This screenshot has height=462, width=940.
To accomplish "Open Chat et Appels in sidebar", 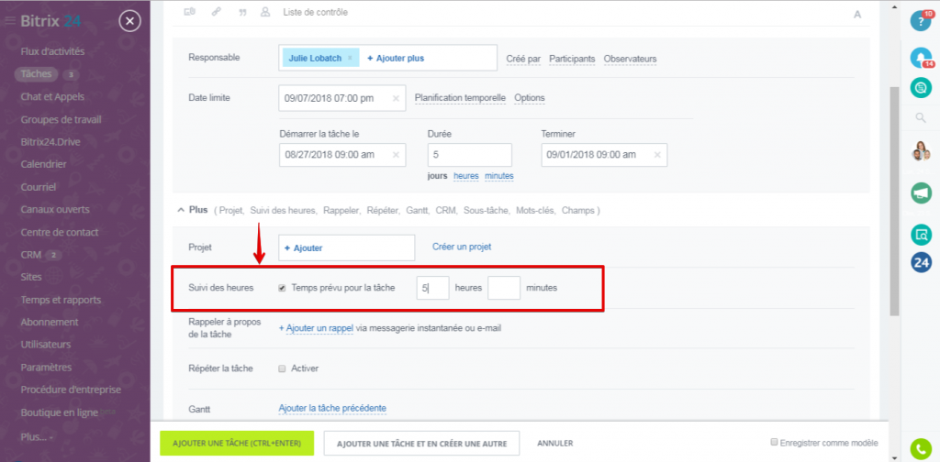I will [x=52, y=96].
